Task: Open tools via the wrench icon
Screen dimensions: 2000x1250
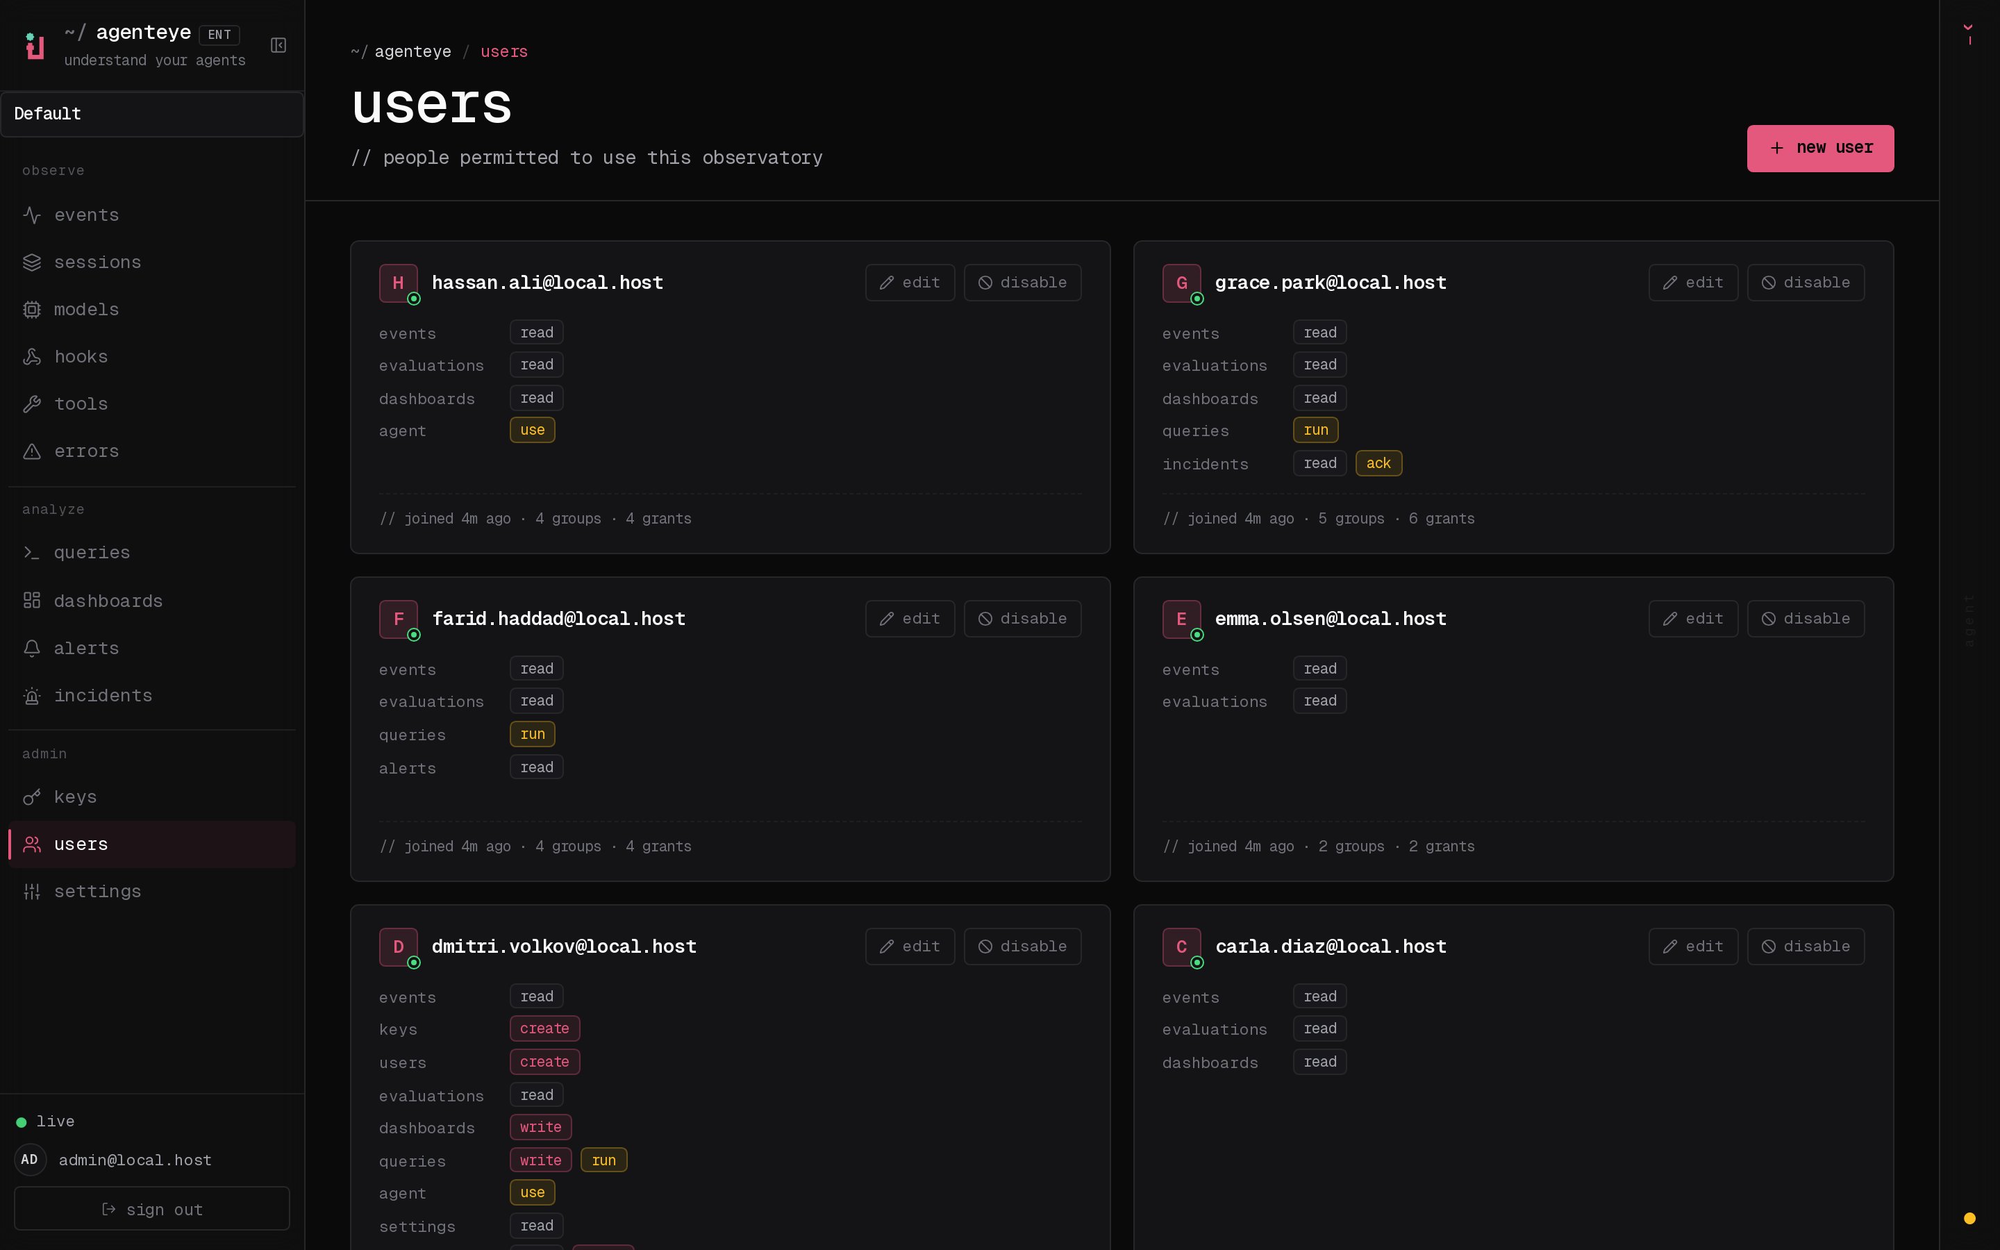Action: [x=32, y=403]
